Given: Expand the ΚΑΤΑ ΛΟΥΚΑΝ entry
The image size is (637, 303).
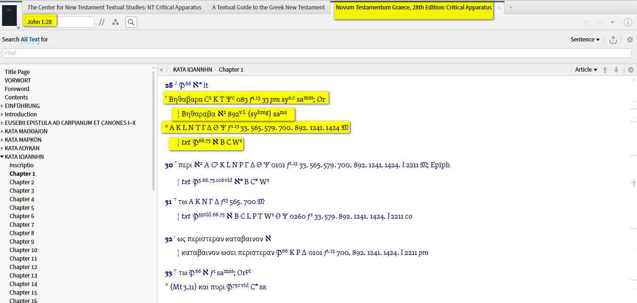Looking at the screenshot, I should pos(2,148).
